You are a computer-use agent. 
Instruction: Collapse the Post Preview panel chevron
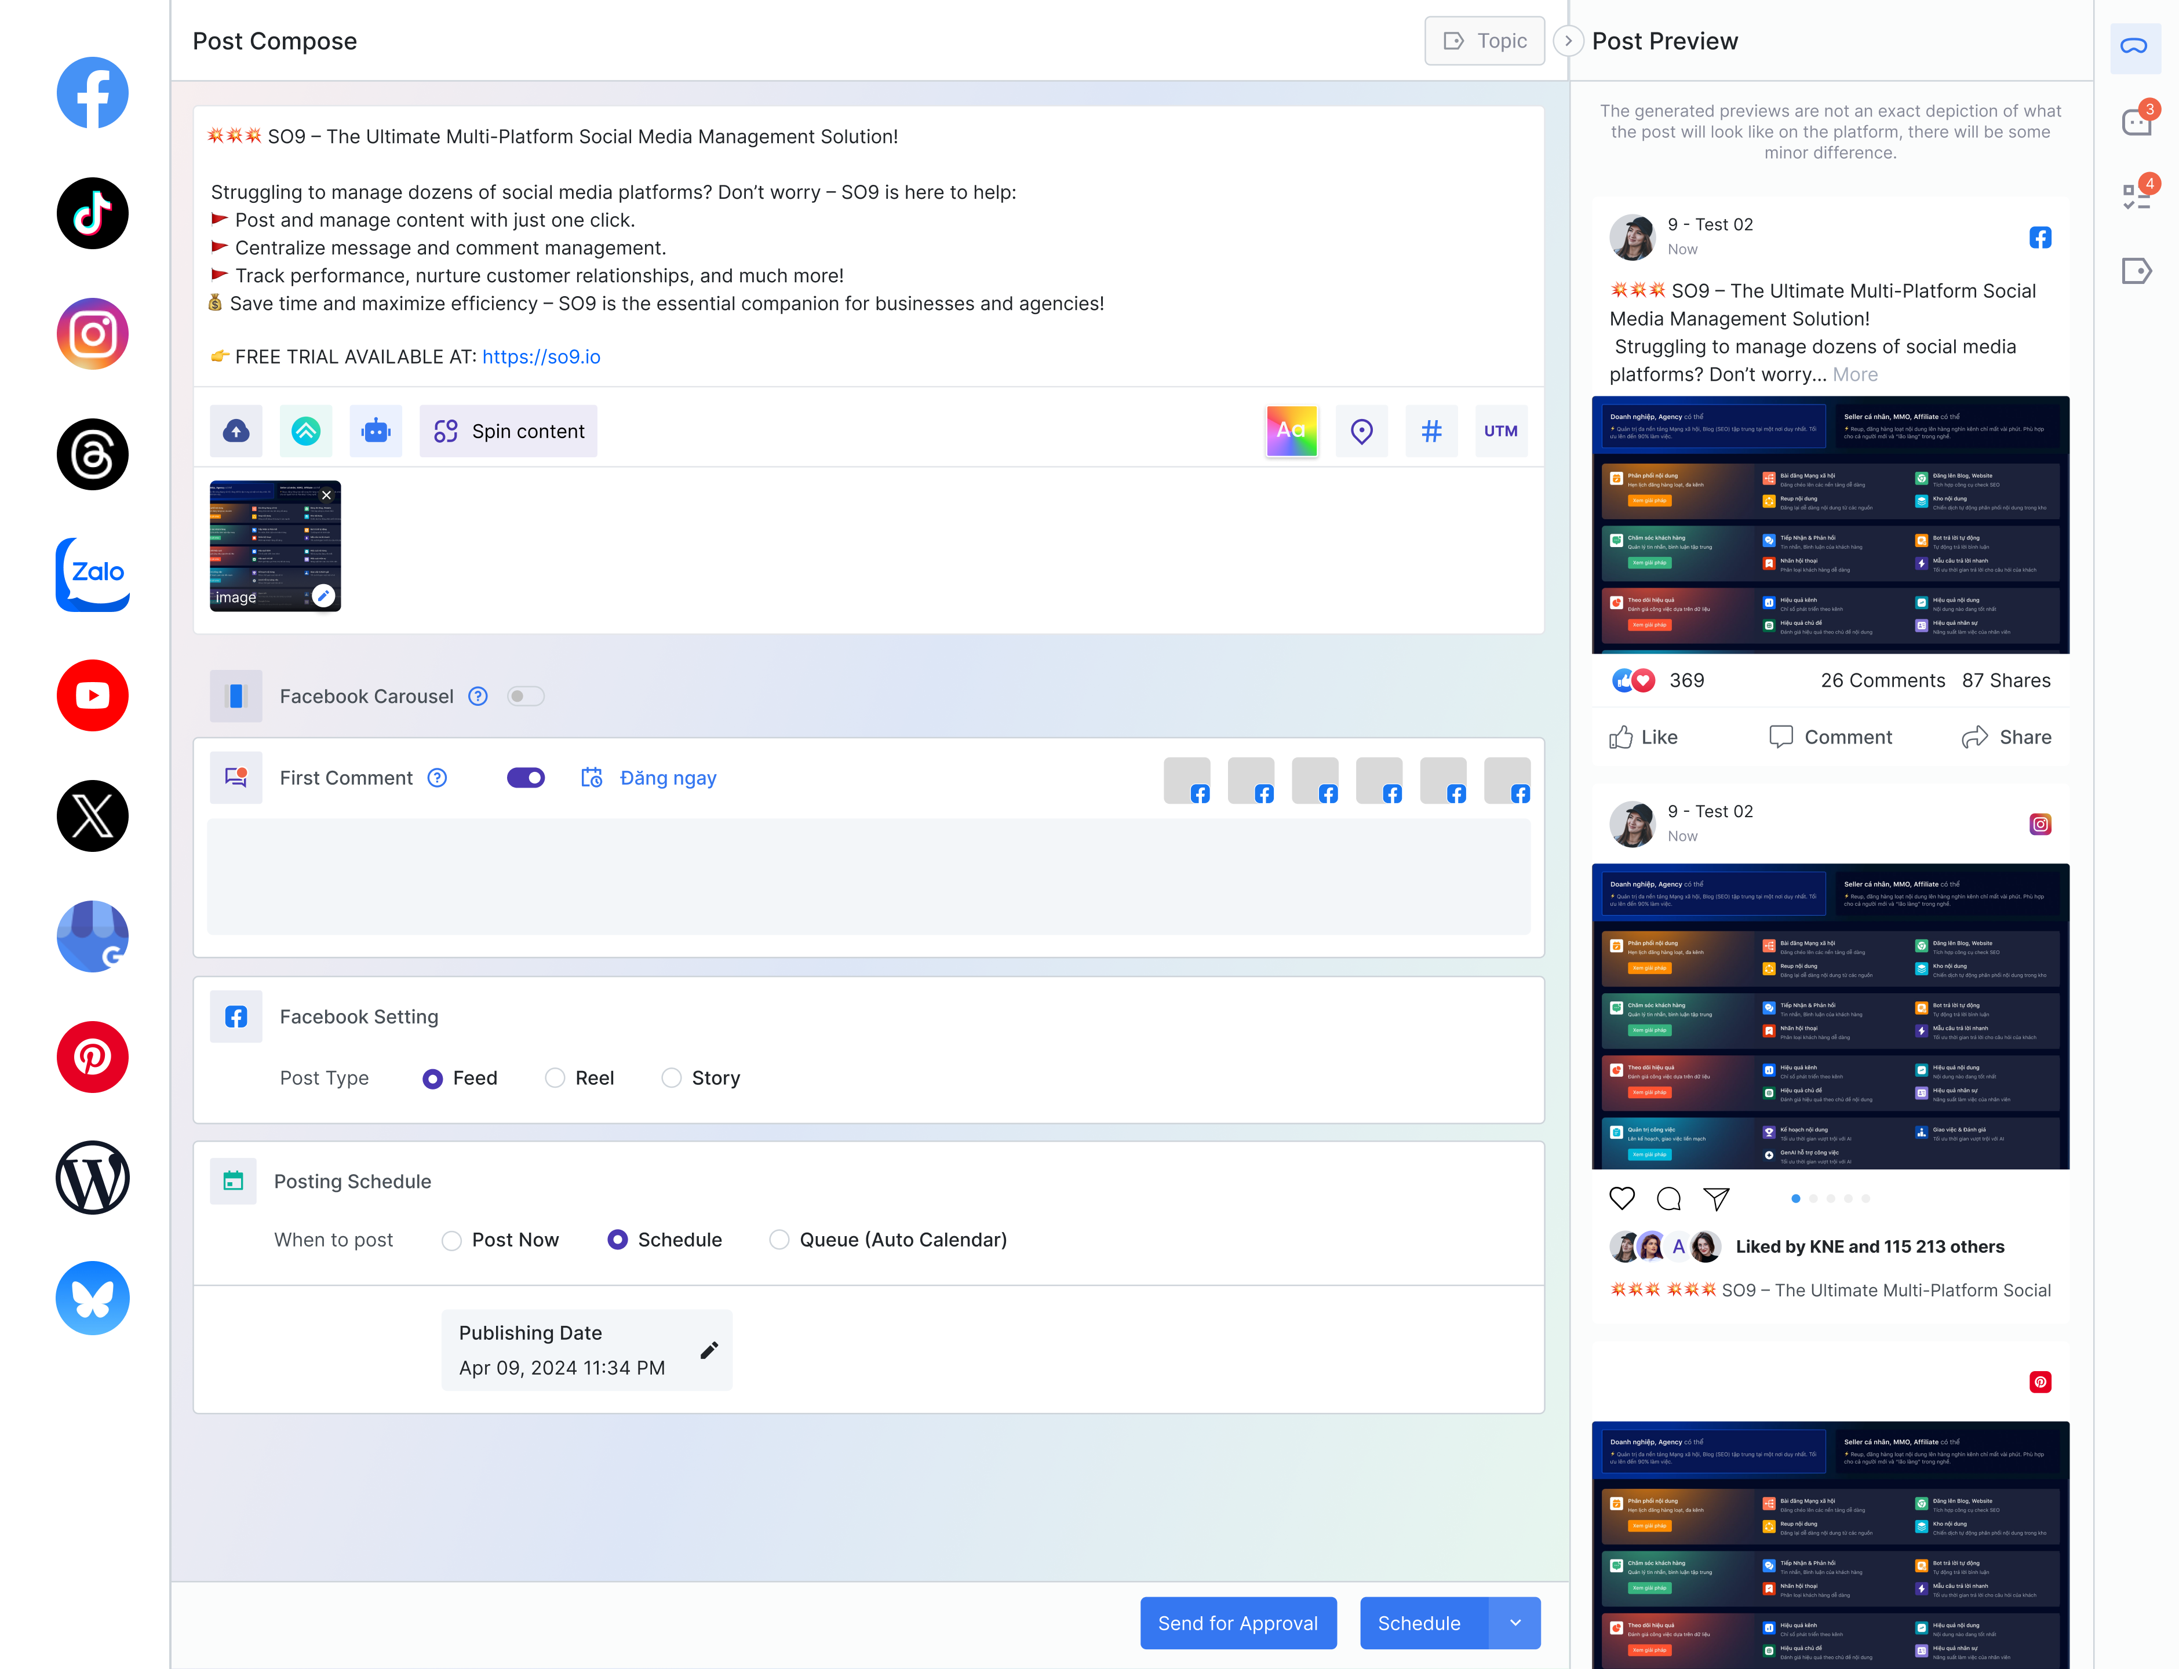1568,41
